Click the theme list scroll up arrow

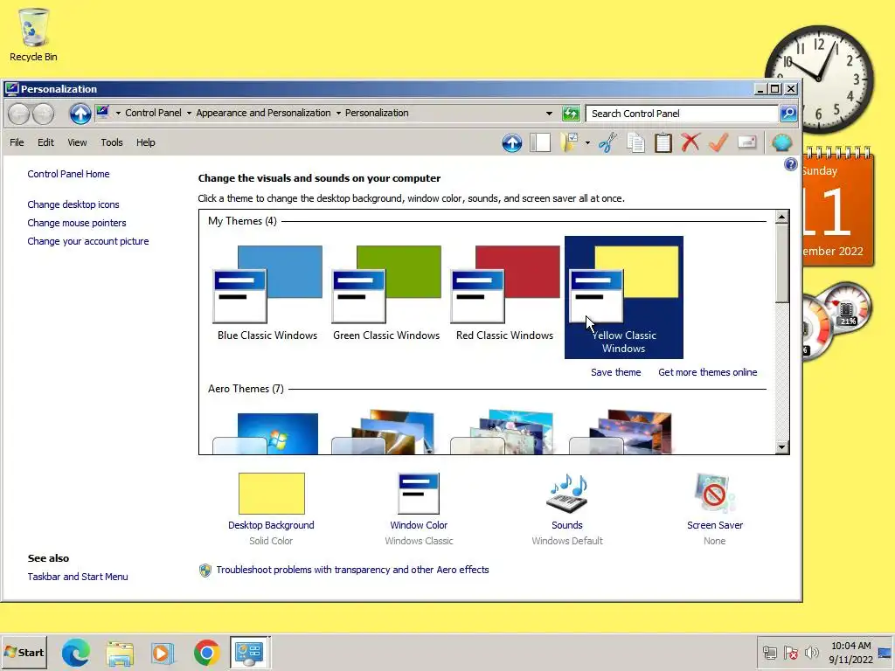tap(782, 217)
